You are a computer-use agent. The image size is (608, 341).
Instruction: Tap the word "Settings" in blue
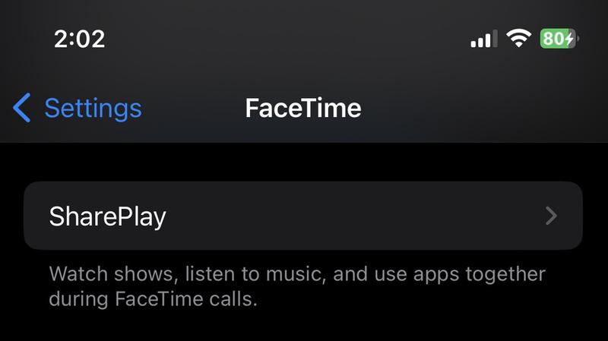93,108
